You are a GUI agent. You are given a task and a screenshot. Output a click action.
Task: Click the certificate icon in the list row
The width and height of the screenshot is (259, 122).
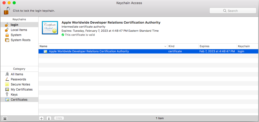45,51
